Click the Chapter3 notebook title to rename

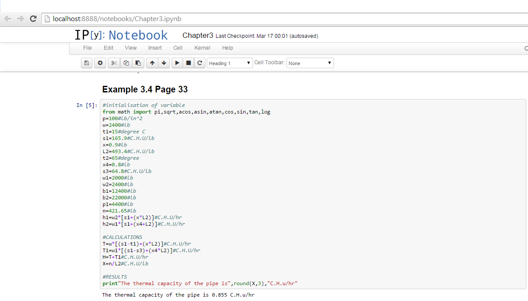pyautogui.click(x=198, y=36)
